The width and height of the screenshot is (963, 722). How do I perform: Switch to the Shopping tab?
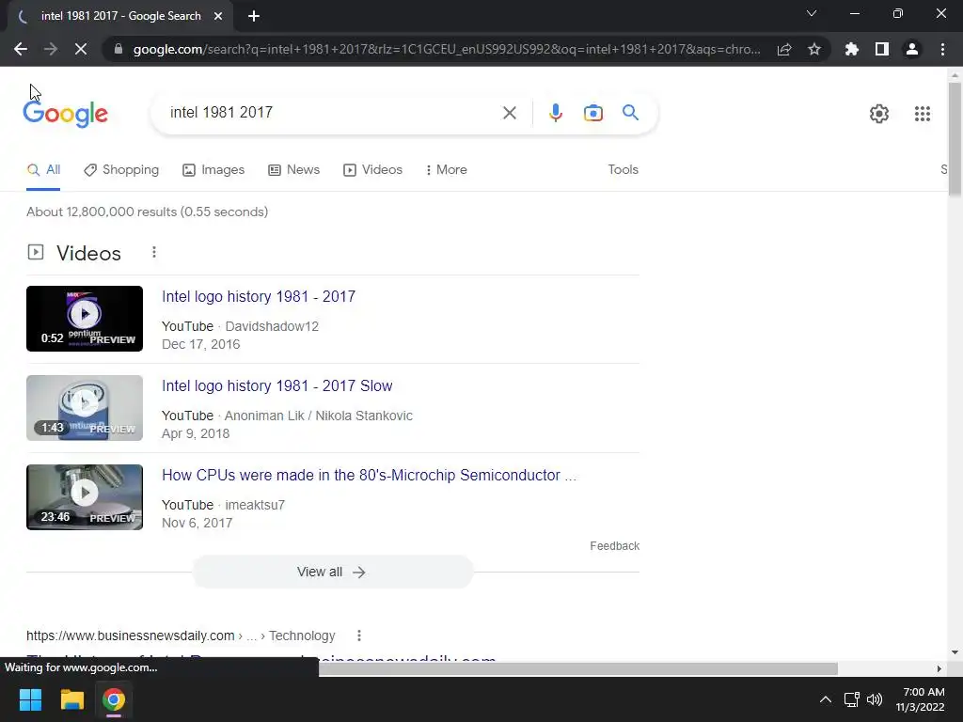point(121,170)
